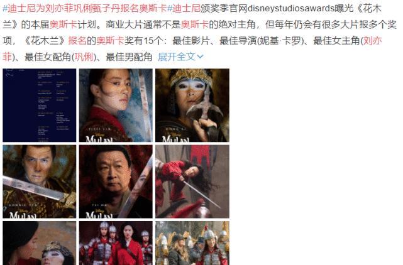Click the chevron arrow beside 展开全文

[200, 57]
